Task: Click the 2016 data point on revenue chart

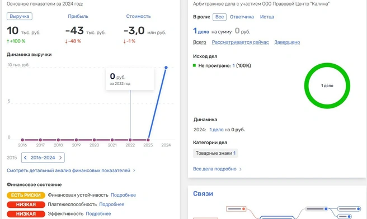Action: tap(22, 140)
